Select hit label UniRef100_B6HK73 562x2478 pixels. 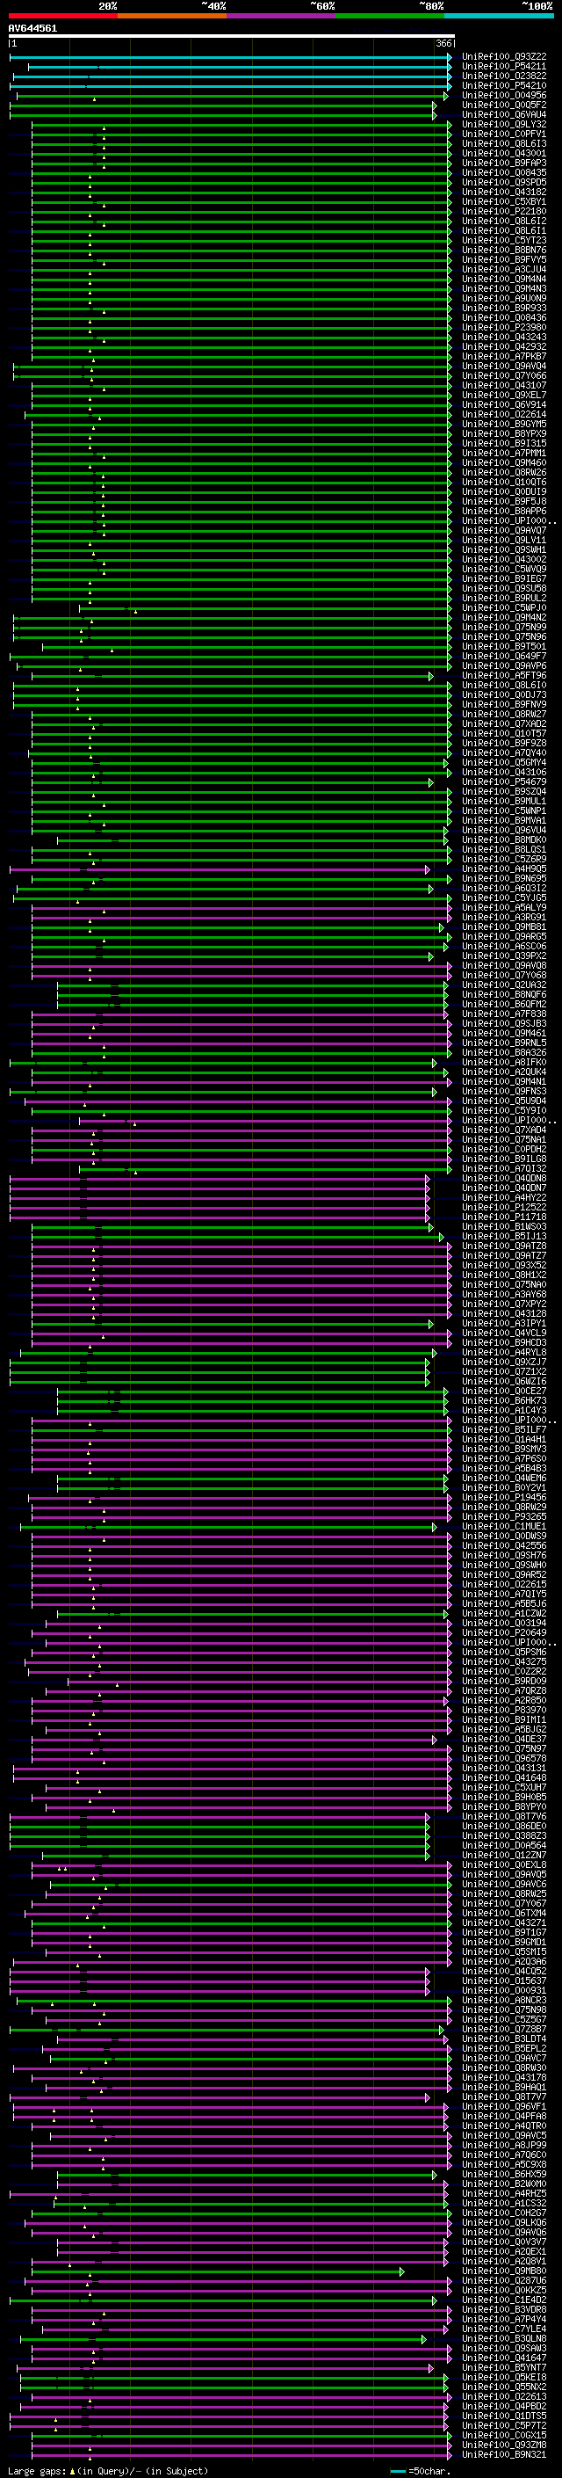click(504, 1400)
